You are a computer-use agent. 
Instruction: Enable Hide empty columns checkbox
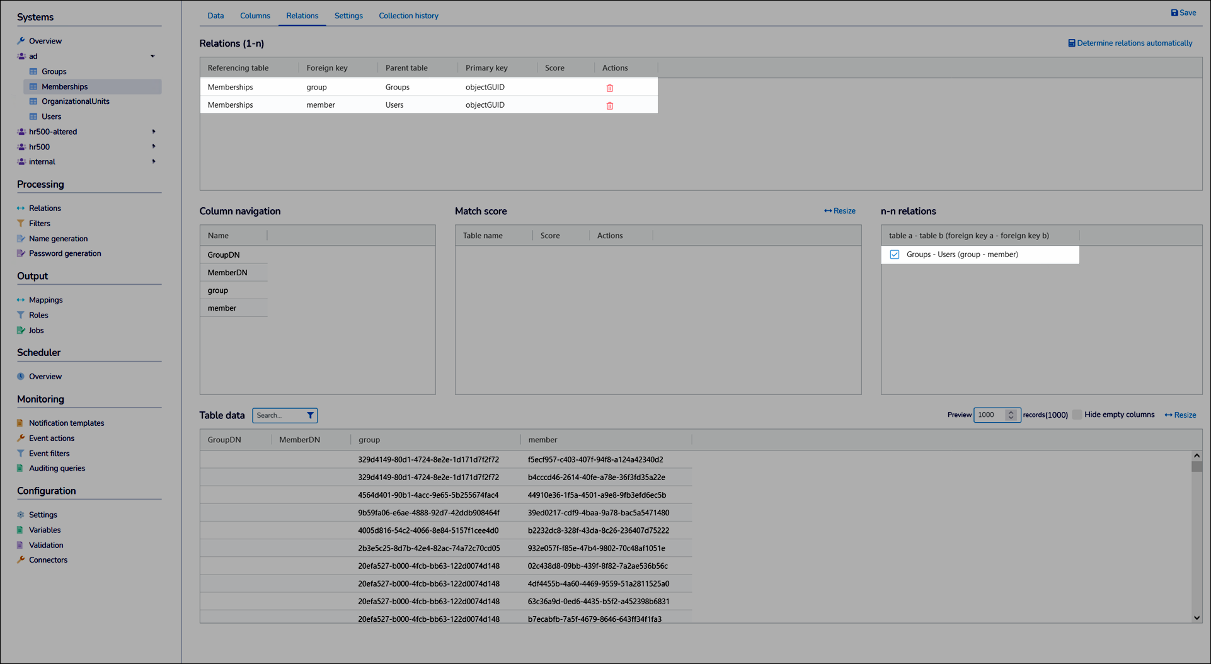click(x=1077, y=415)
